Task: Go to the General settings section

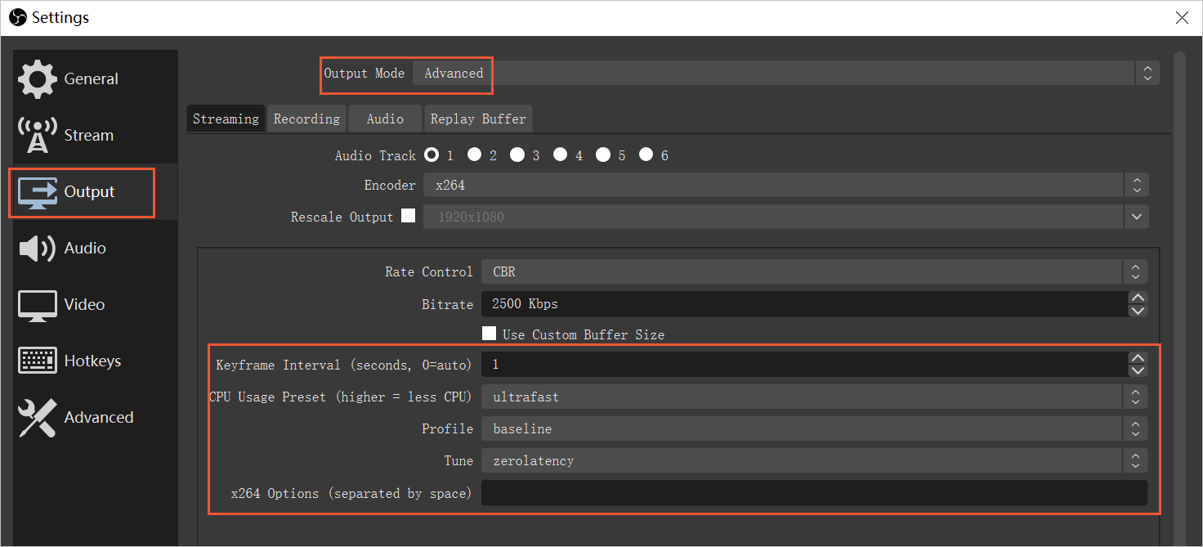Action: 96,78
